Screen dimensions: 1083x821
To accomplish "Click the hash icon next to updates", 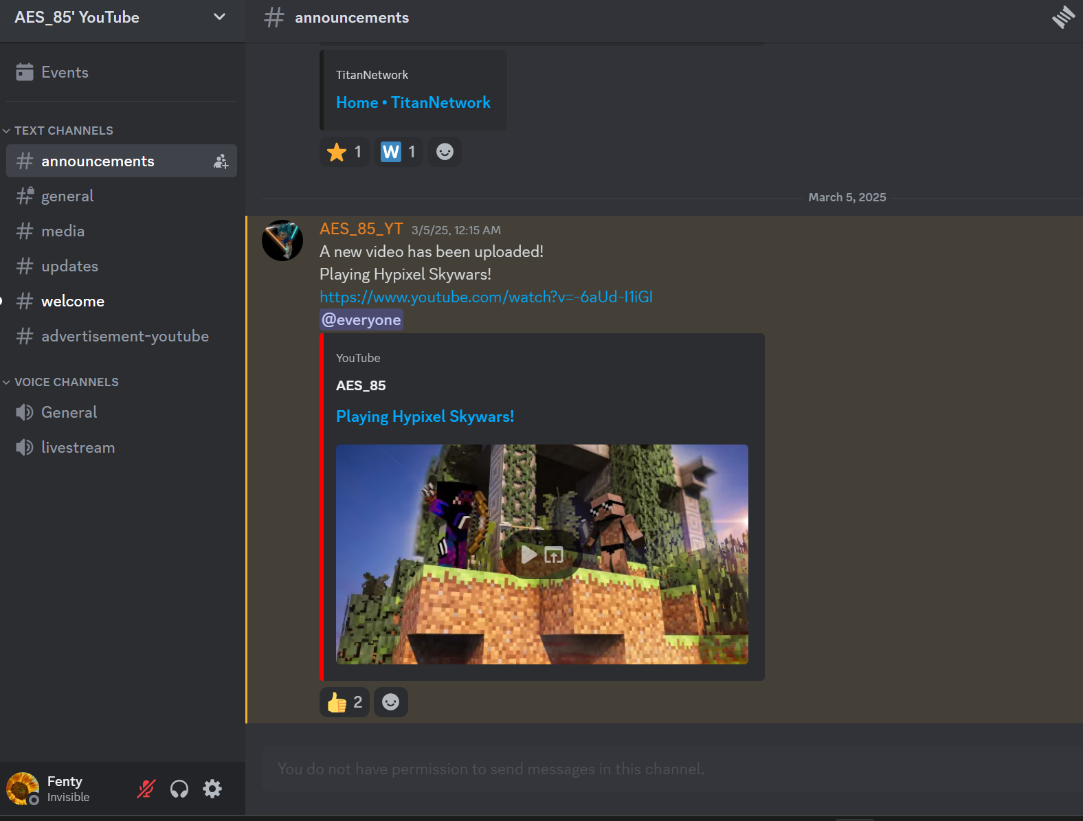I will point(25,266).
